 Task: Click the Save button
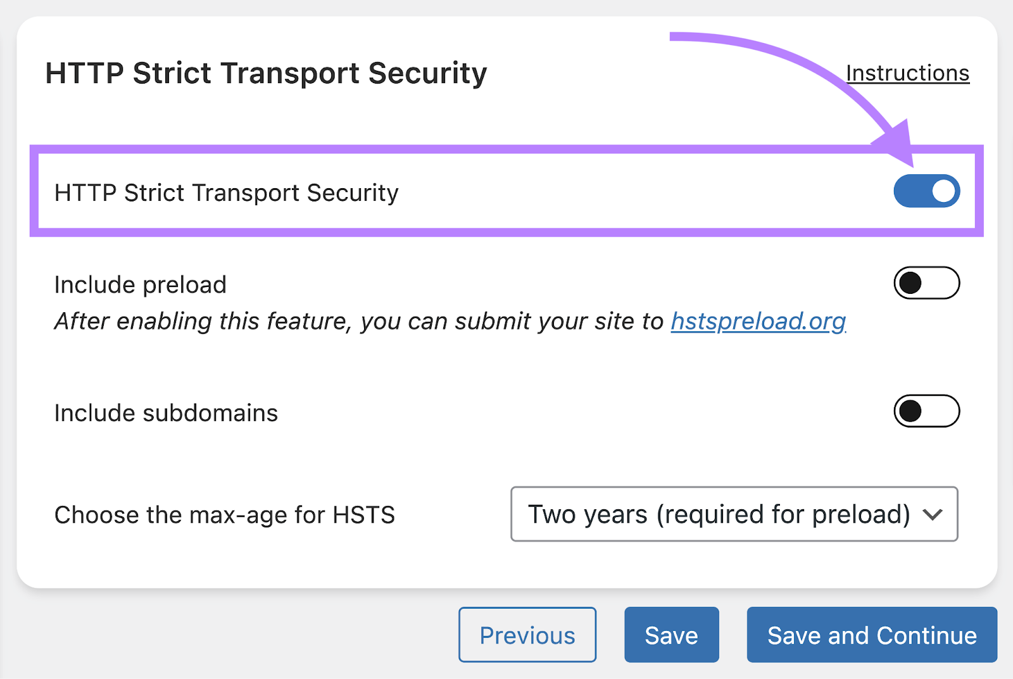pos(671,635)
